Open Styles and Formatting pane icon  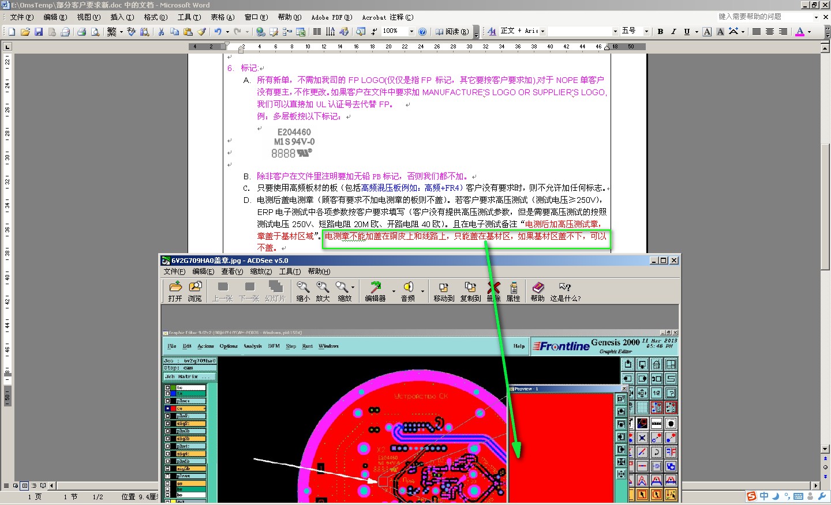click(x=492, y=32)
